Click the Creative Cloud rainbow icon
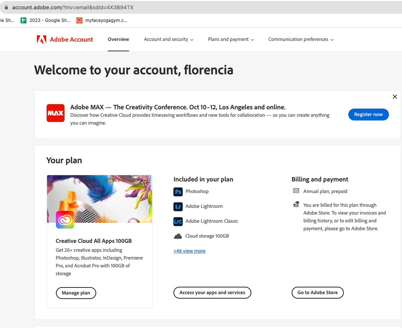The image size is (402, 328). (65, 220)
